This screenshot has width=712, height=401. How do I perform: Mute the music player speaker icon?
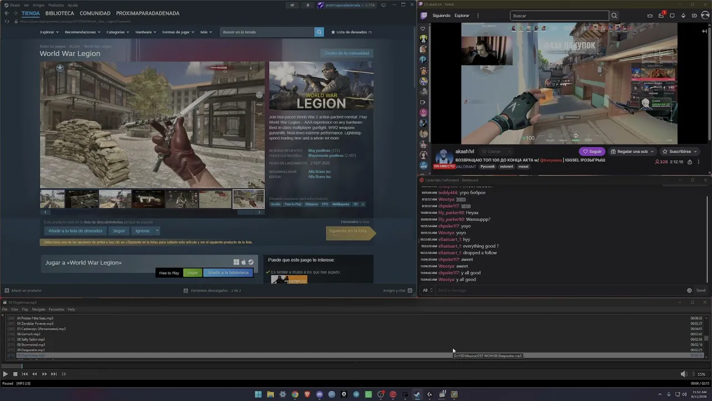pos(684,374)
